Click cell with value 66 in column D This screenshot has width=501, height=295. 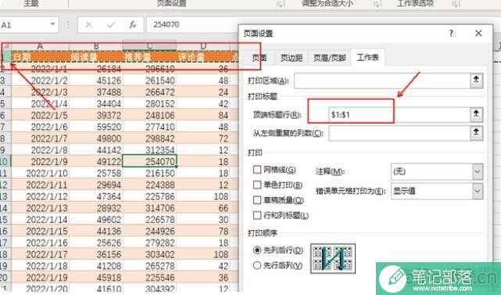coord(203,208)
